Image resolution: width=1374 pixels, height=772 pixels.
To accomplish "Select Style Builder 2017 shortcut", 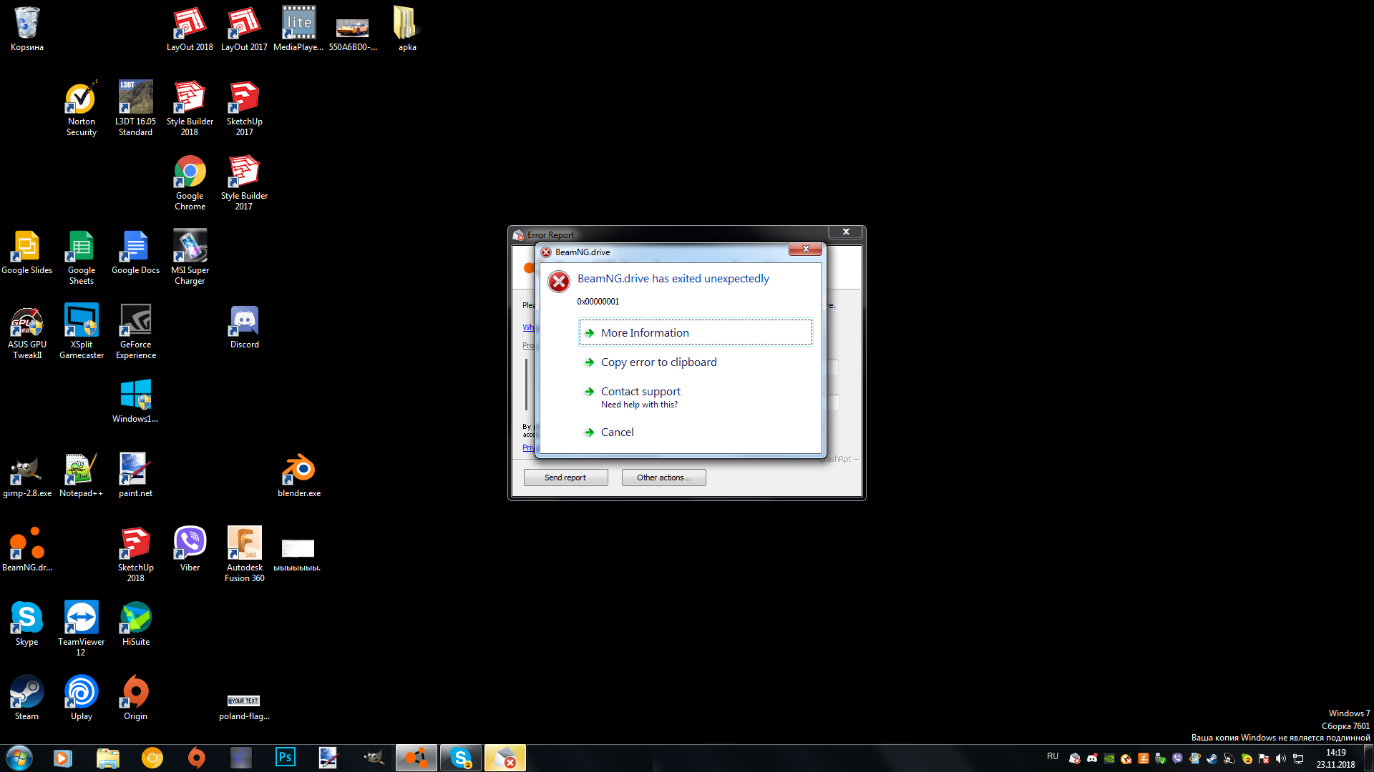I will pyautogui.click(x=244, y=183).
